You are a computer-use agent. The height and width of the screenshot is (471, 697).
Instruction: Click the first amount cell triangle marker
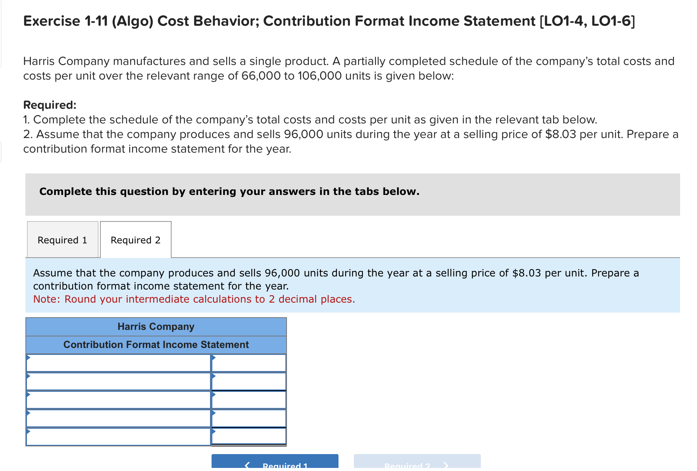[214, 358]
